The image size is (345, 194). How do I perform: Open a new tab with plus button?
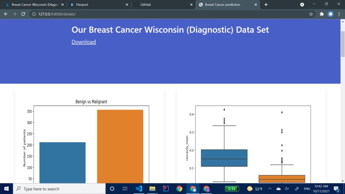pyautogui.click(x=266, y=5)
